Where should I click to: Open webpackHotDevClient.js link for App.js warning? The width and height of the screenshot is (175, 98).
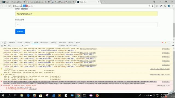159,69
